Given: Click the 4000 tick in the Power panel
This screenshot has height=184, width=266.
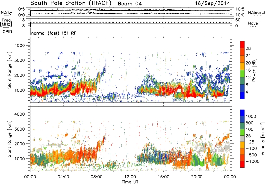Looking at the screenshot, I should [19, 46].
